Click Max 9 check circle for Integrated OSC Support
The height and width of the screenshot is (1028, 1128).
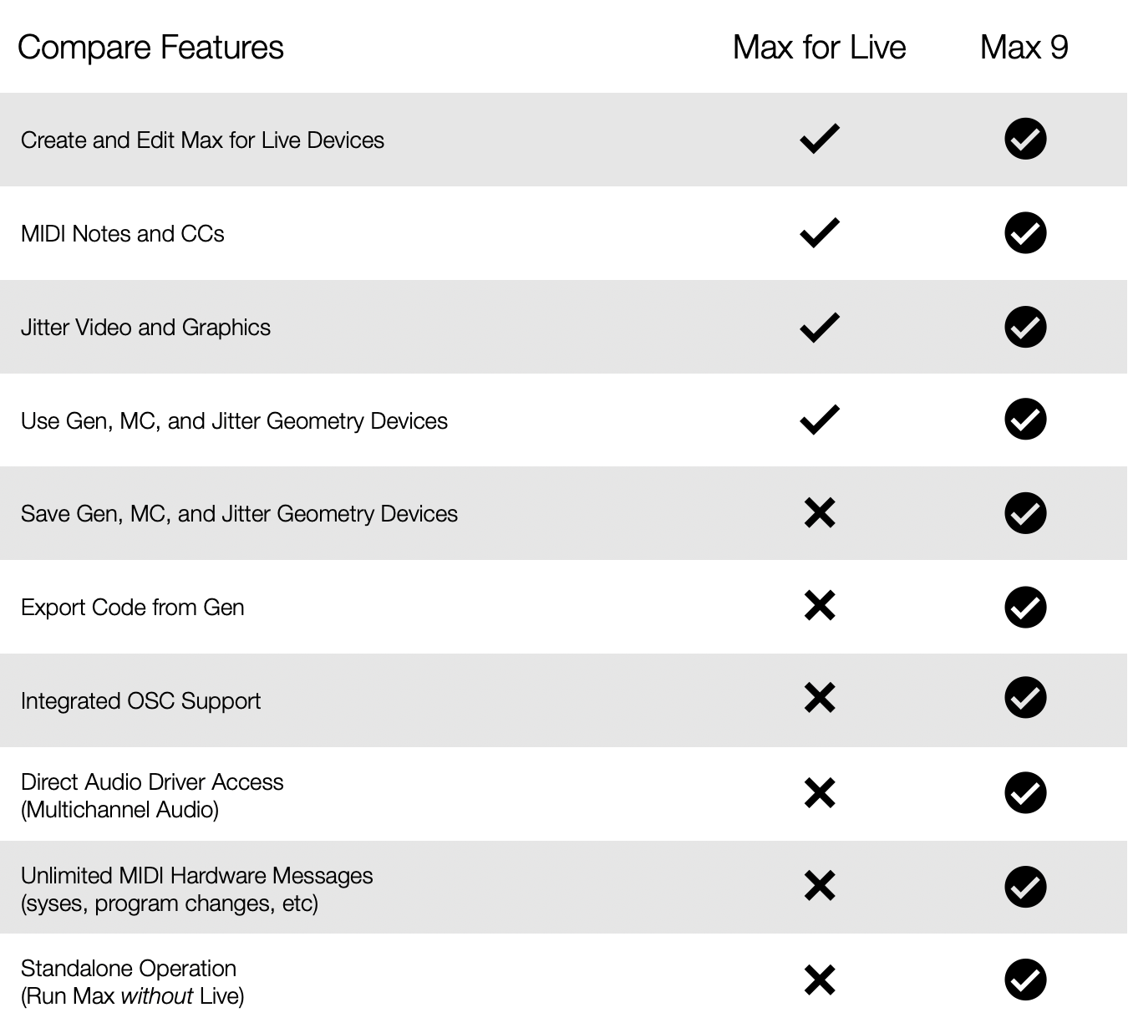click(1024, 699)
